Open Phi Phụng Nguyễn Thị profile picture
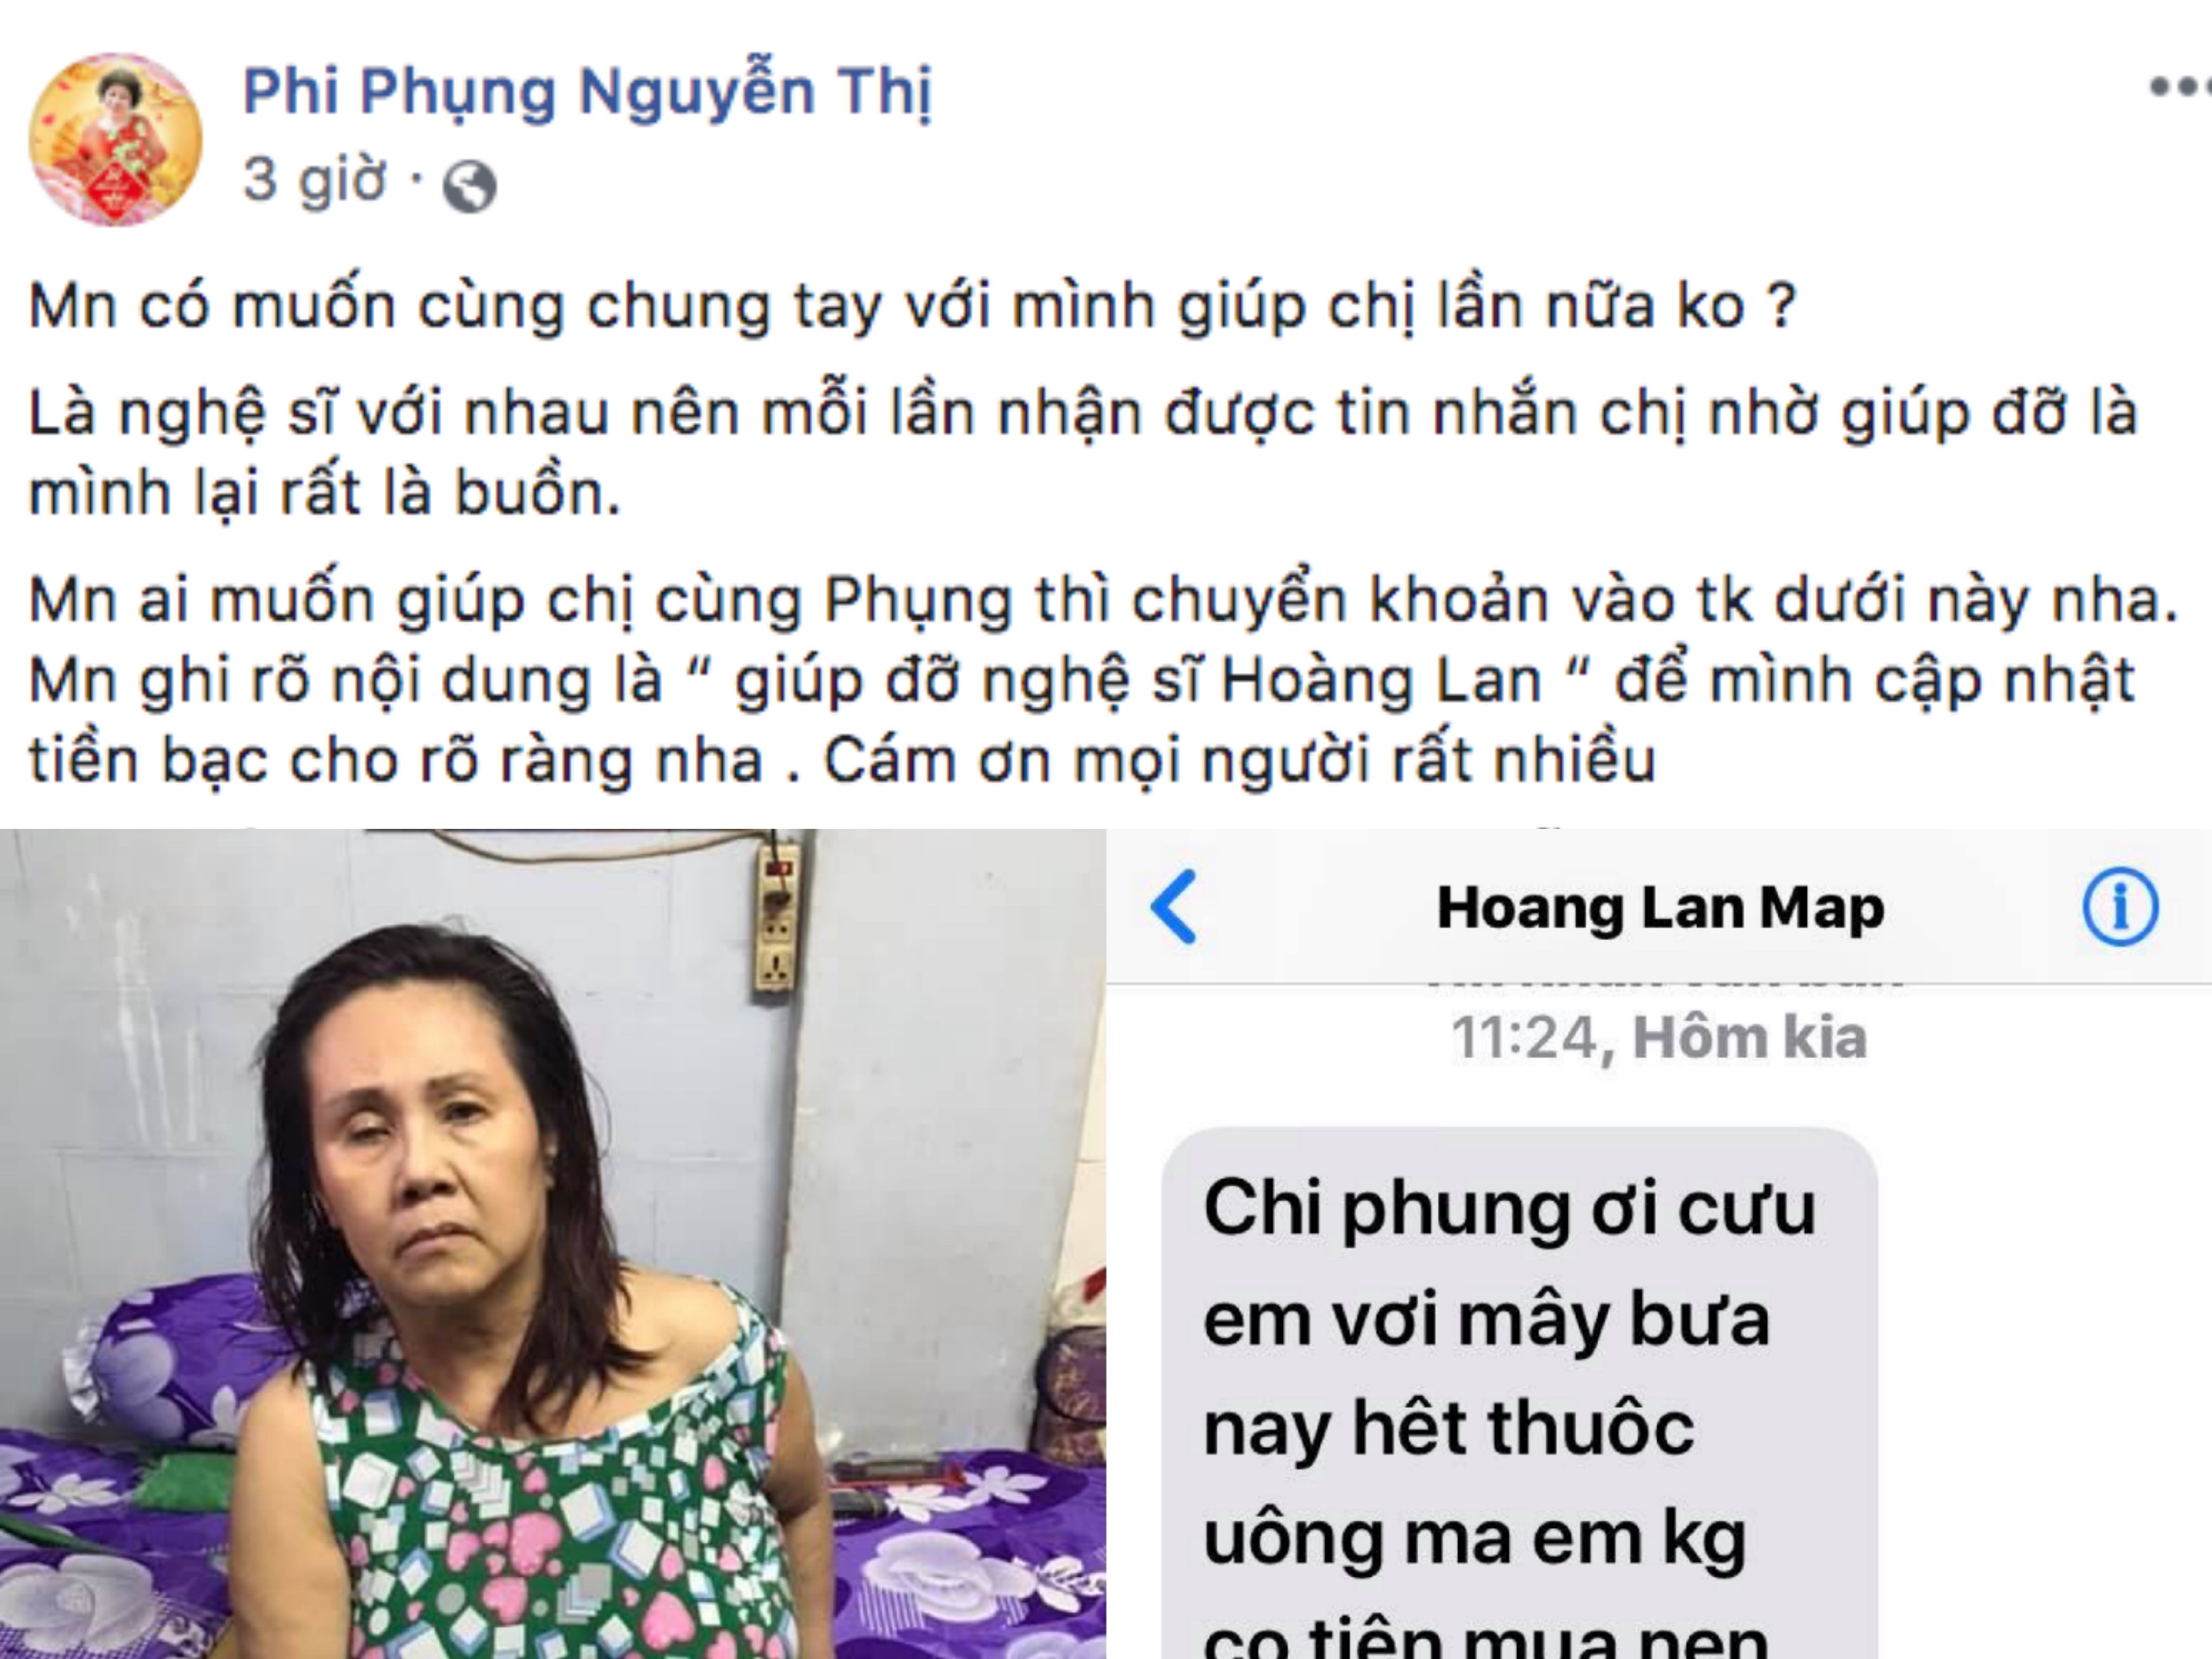This screenshot has width=2212, height=1659. pyautogui.click(x=116, y=140)
